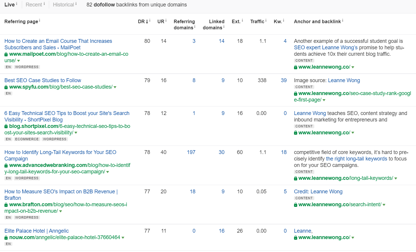Click the Kw. header info icon
The width and height of the screenshot is (416, 252).
click(283, 20)
